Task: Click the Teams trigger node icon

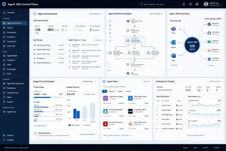Action: 128,21
